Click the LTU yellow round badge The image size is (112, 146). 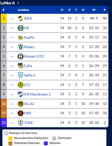(20, 85)
